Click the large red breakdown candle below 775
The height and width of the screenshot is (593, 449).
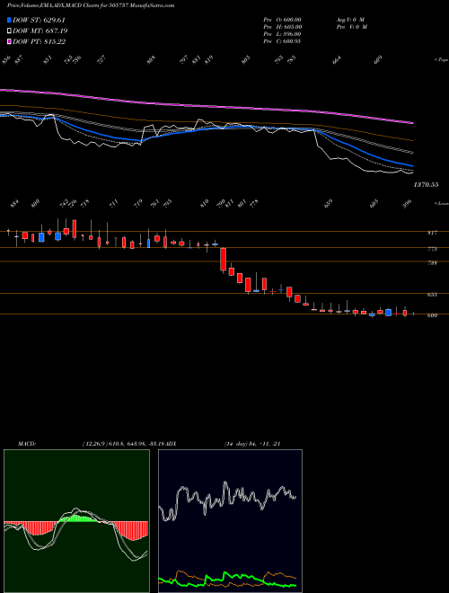[x=224, y=260]
